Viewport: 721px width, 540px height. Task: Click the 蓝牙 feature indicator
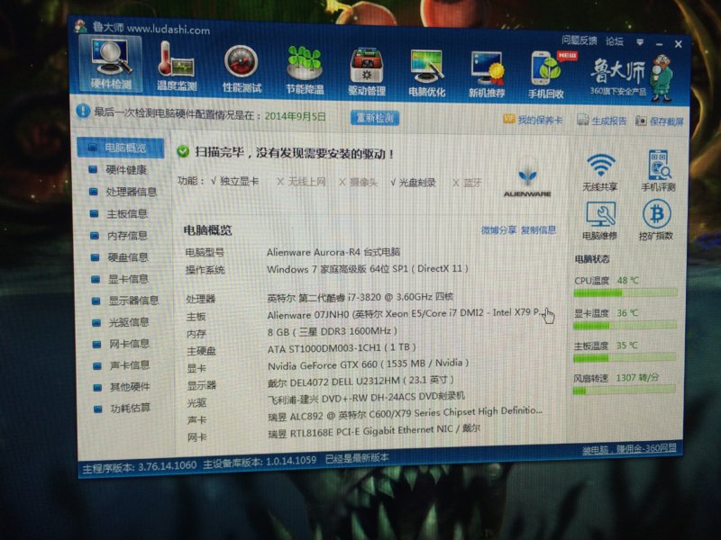pyautogui.click(x=467, y=184)
